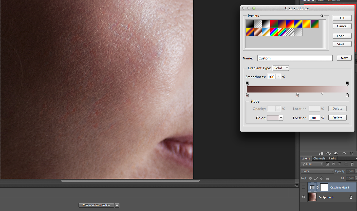This screenshot has width=357, height=211.
Task: Pick the Spectrum rainbow gradient preset
Action: click(x=274, y=32)
